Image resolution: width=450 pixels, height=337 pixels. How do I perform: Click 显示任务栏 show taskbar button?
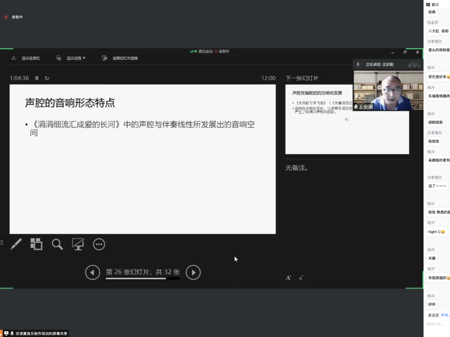(x=26, y=58)
